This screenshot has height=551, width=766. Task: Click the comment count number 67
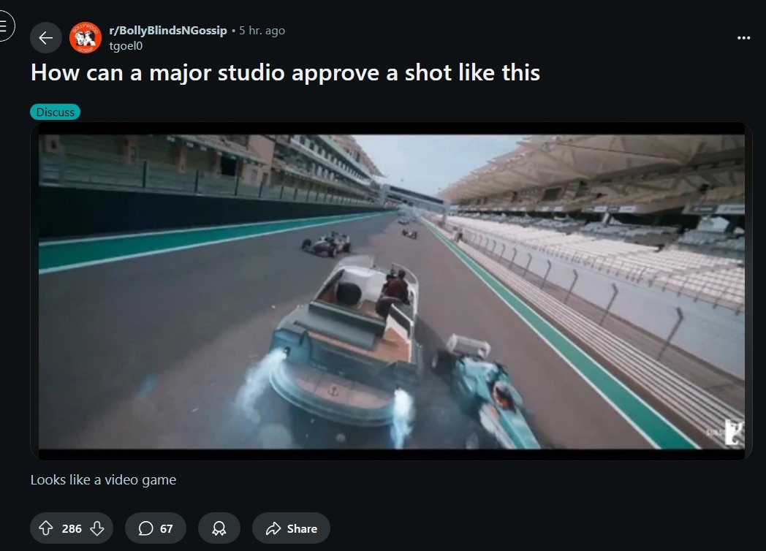tap(166, 528)
